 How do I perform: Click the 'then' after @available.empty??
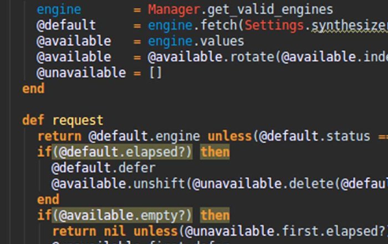(215, 215)
